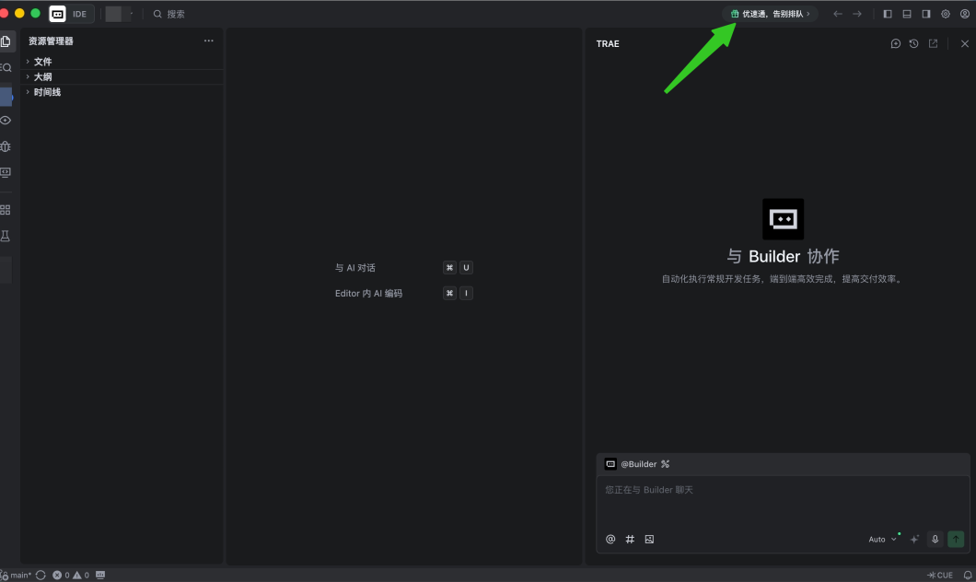The width and height of the screenshot is (976, 582).
Task: Click the eye-shaped icon in activity bar
Action: (x=6, y=120)
